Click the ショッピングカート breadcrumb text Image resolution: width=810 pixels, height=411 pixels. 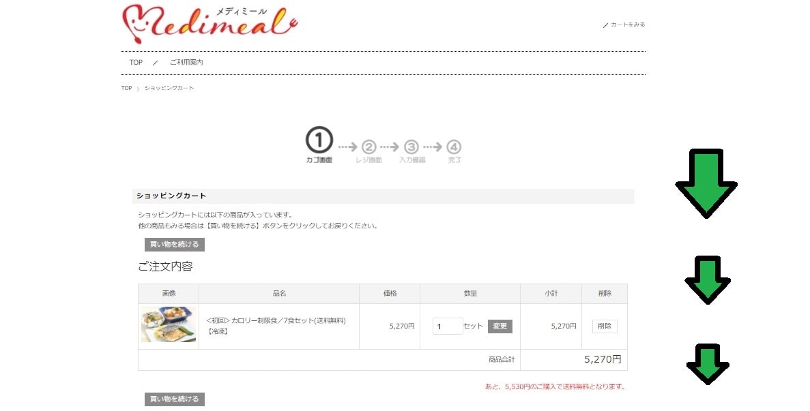[169, 88]
